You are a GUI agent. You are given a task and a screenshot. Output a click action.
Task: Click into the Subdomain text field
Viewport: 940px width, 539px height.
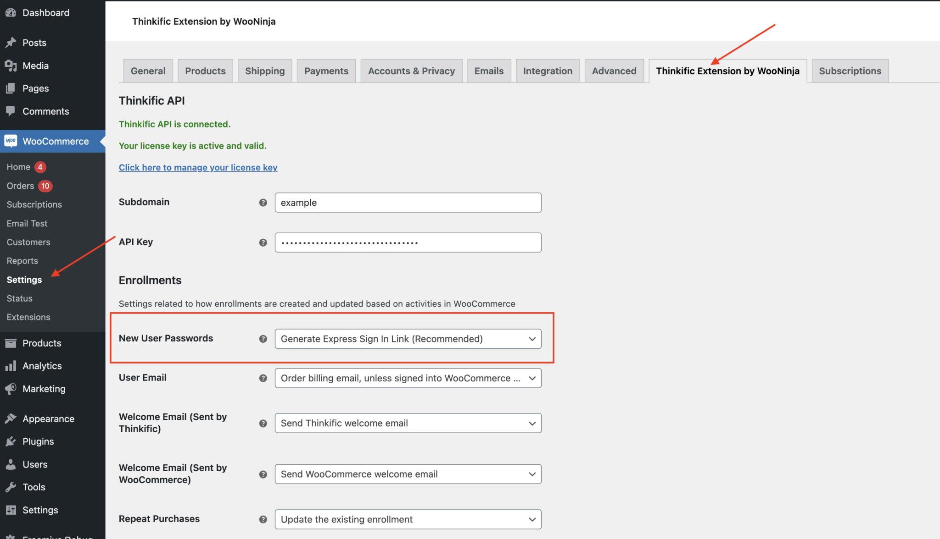pos(408,203)
